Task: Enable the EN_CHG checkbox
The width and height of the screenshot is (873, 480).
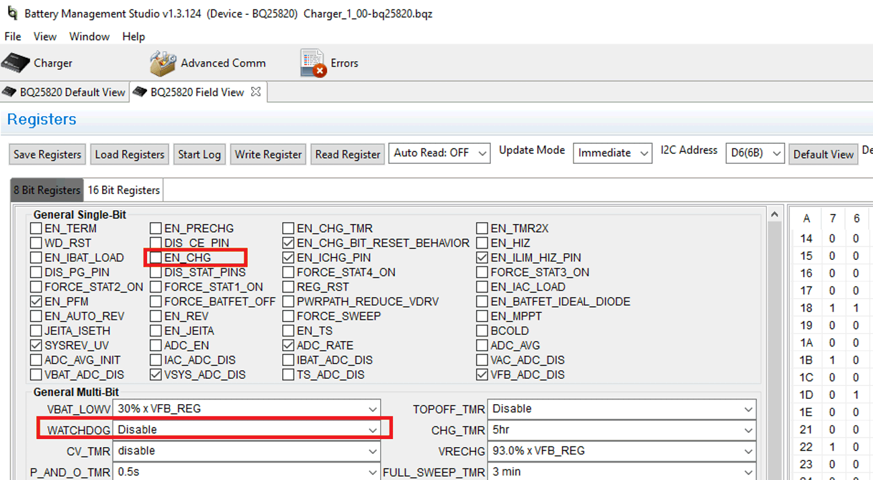Action: click(154, 257)
